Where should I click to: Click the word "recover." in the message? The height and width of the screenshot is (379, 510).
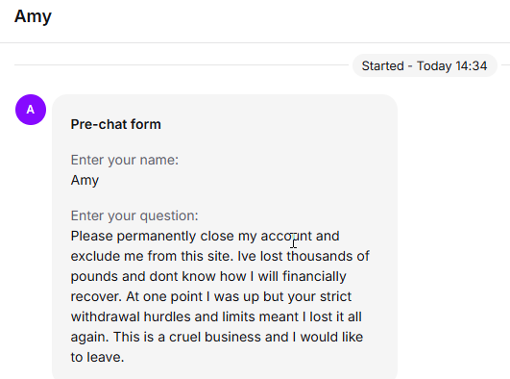point(96,297)
